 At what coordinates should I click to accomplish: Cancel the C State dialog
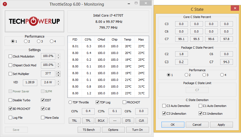(197, 125)
